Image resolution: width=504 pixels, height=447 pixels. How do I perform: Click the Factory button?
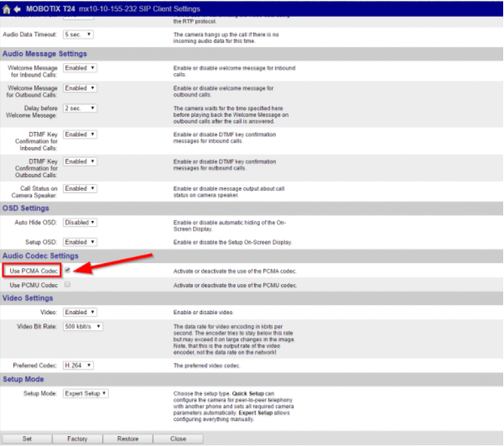(x=77, y=439)
